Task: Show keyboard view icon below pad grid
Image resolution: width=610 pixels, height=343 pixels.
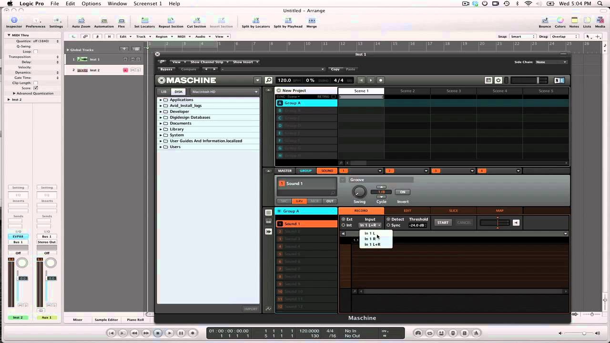Action: coord(269,222)
